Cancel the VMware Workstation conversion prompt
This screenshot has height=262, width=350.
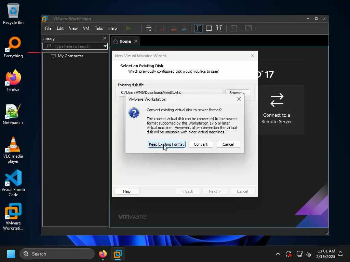(x=228, y=144)
